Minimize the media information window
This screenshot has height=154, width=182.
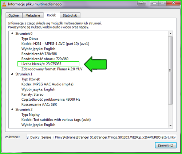click(x=154, y=3)
